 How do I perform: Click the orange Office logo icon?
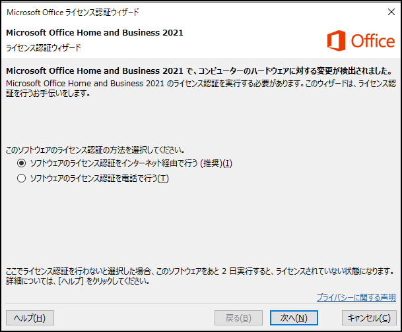(x=336, y=41)
